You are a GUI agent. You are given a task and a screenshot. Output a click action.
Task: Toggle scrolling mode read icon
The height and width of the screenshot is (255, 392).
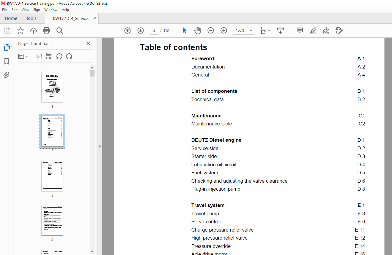(281, 31)
